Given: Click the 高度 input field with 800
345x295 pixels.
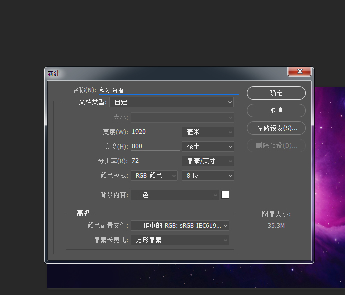Looking at the screenshot, I should click(x=155, y=146).
